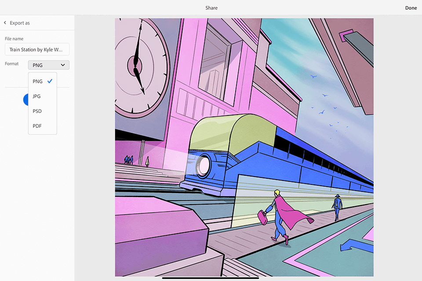
Task: Select the PNG format option
Action: tap(38, 81)
